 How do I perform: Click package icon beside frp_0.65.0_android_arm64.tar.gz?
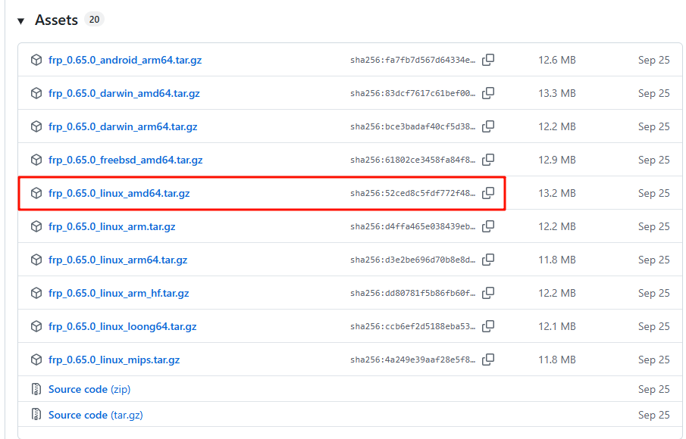pos(36,60)
